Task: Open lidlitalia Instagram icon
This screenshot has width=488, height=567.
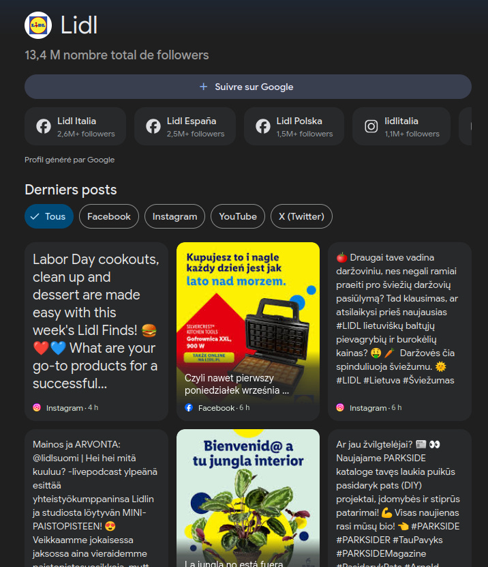Action: point(371,126)
